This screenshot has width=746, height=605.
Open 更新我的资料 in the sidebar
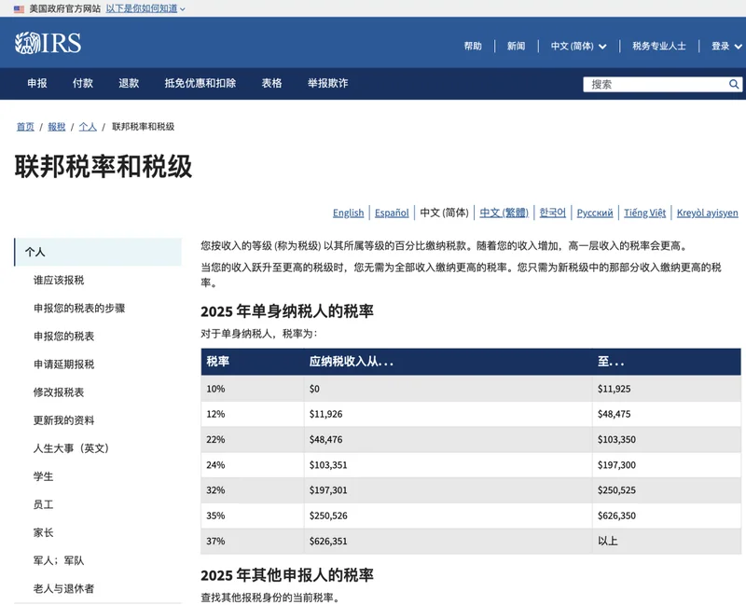pos(63,420)
